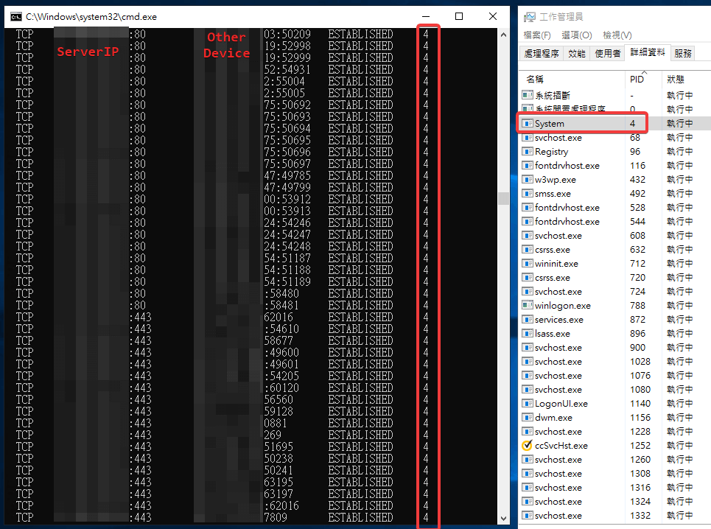Screen dimensions: 711x529
Task: Click the LogonUI.exe process icon
Action: (x=527, y=404)
